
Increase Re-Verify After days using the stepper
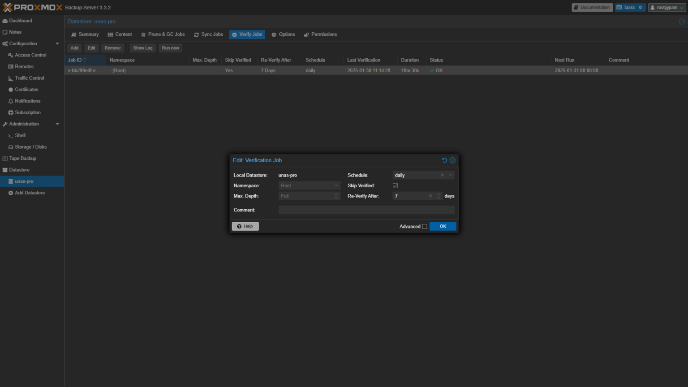click(x=438, y=194)
